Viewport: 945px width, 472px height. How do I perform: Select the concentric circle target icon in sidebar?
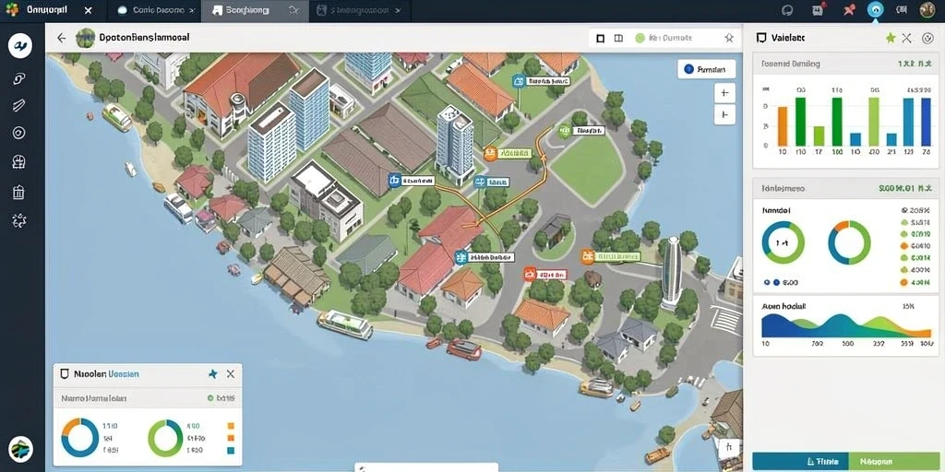pos(19,133)
